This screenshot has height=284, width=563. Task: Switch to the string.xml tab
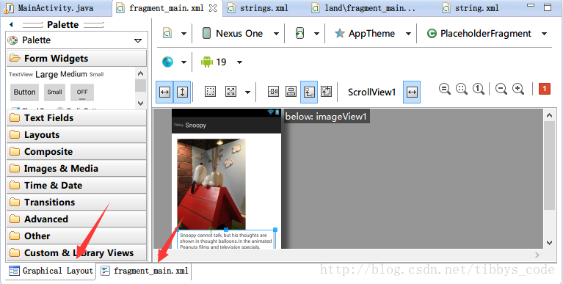(471, 8)
